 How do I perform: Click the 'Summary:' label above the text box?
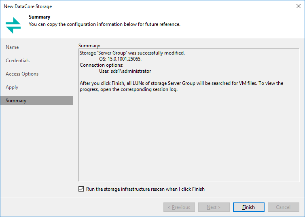[89, 46]
